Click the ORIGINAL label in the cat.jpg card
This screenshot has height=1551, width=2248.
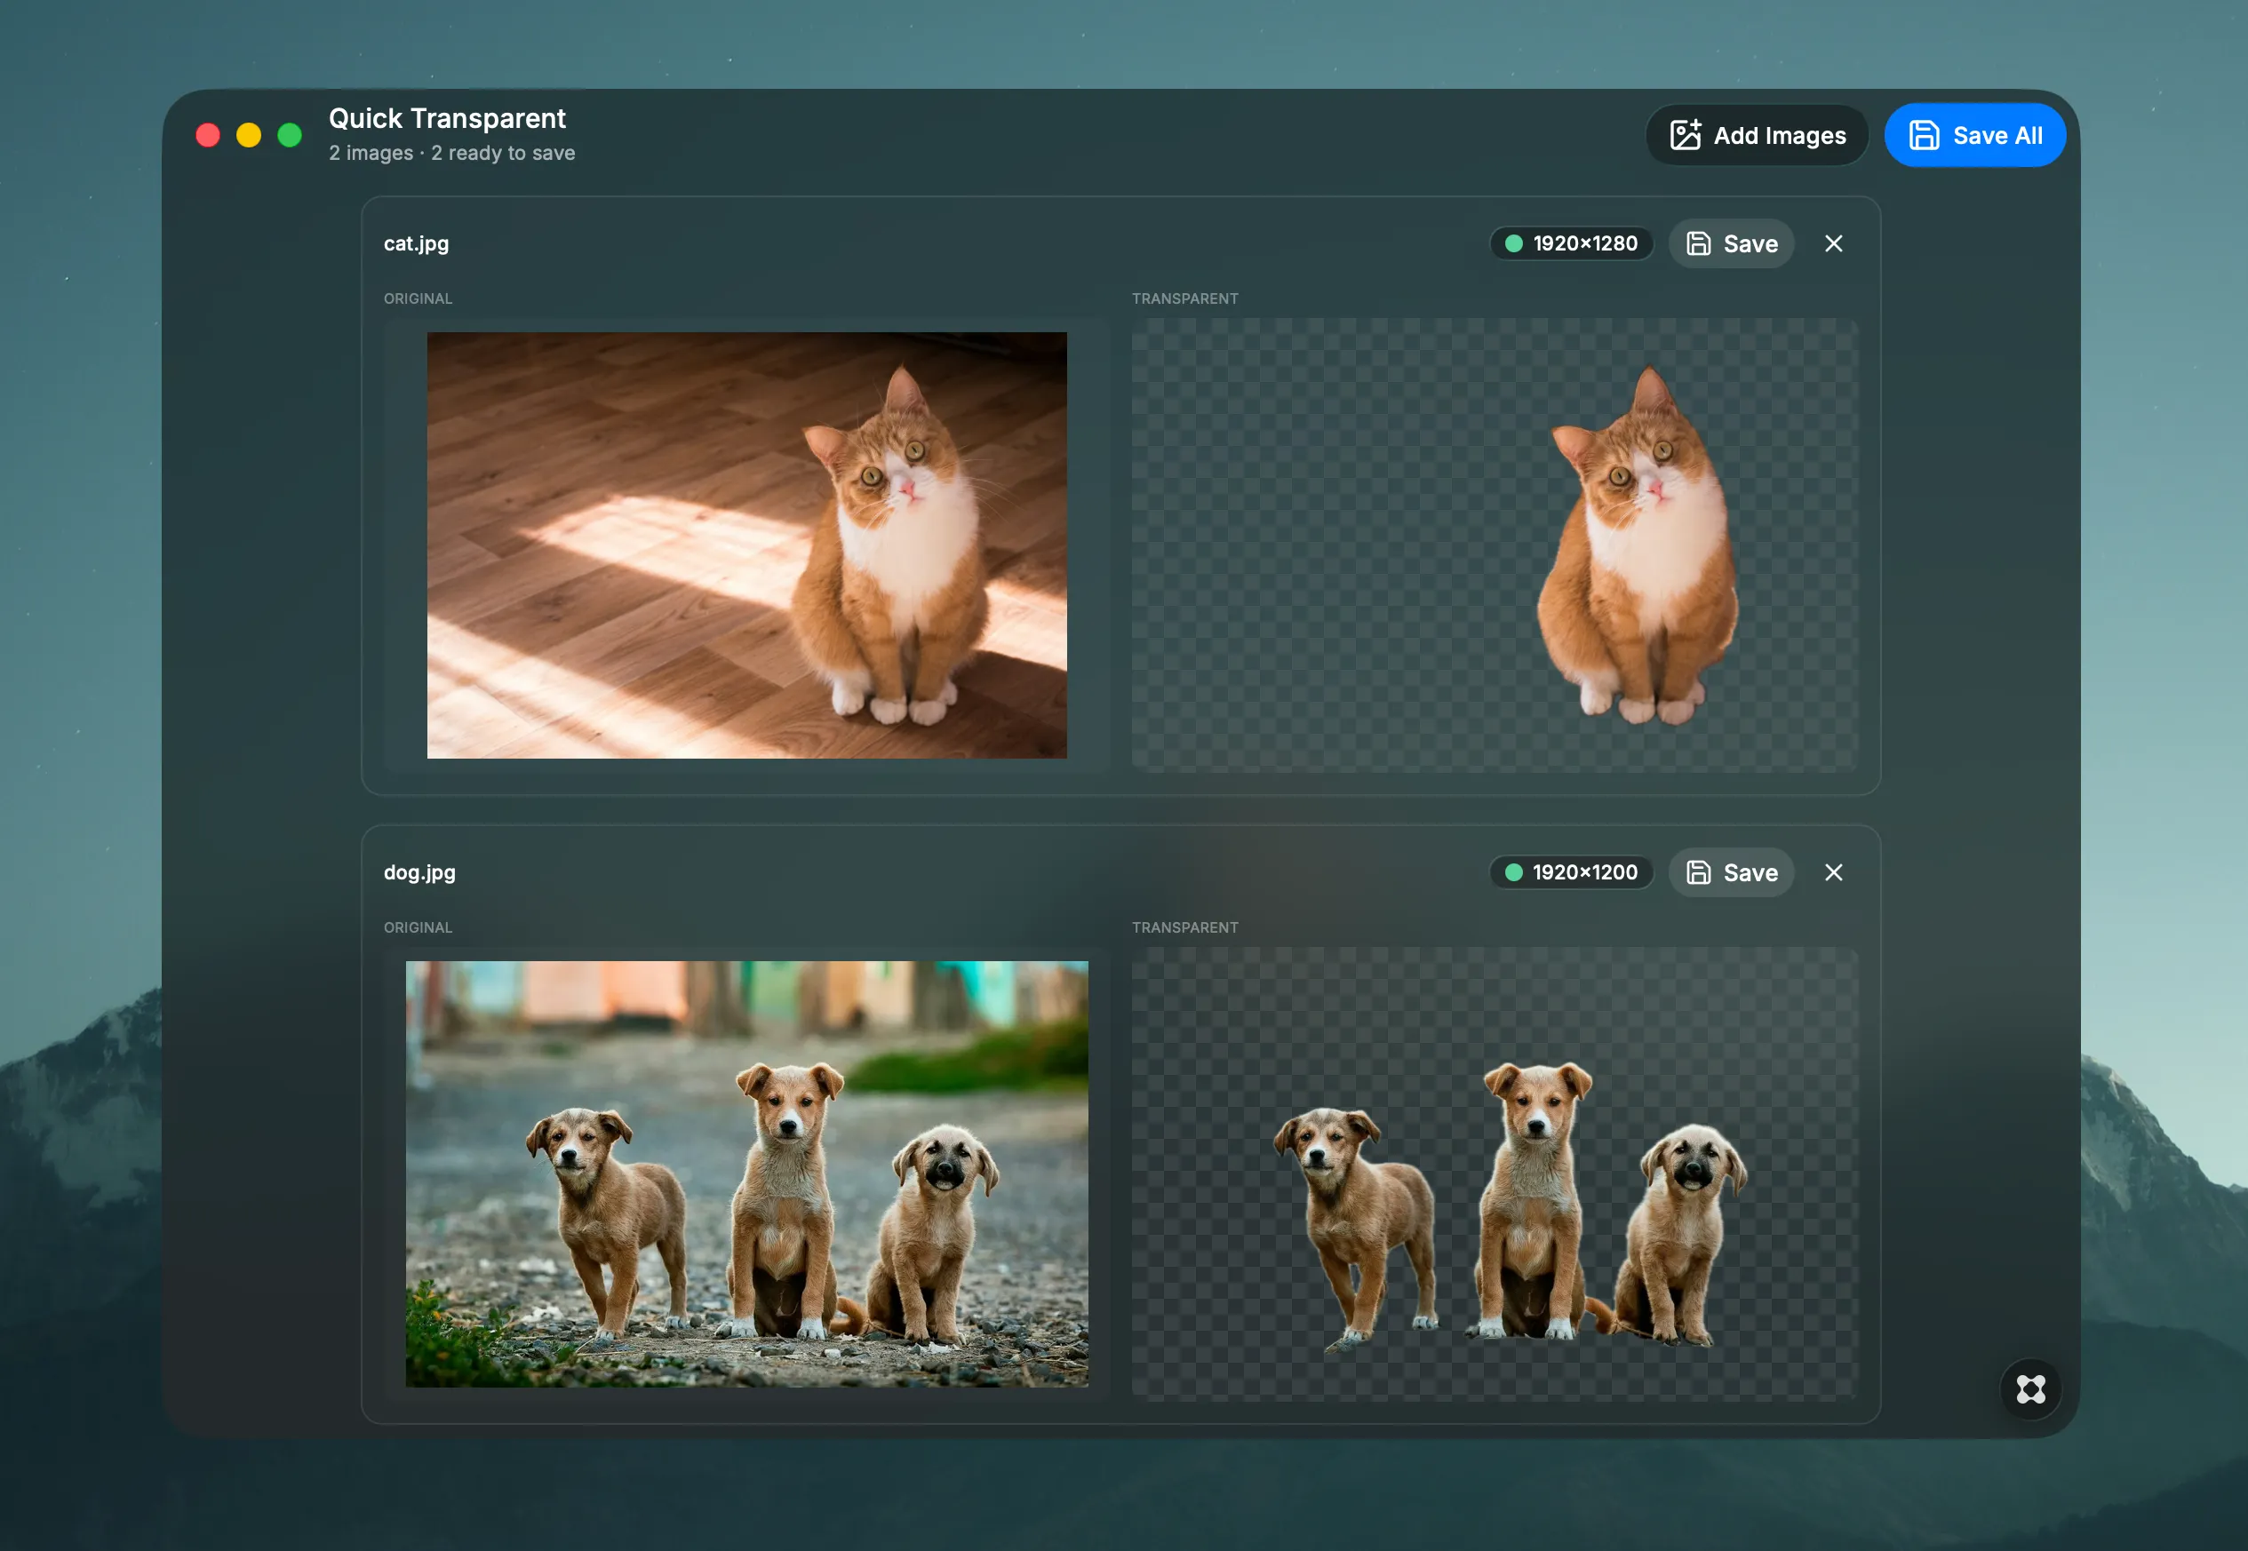tap(418, 299)
